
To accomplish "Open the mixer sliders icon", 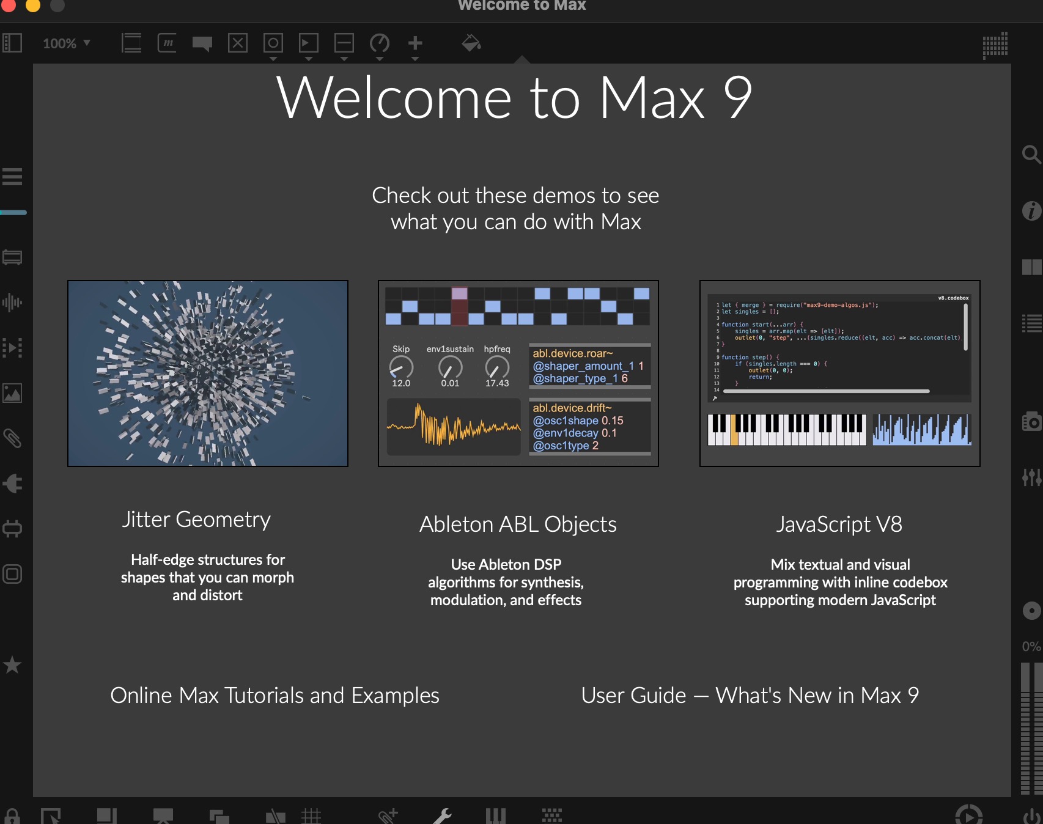I will click(1031, 477).
